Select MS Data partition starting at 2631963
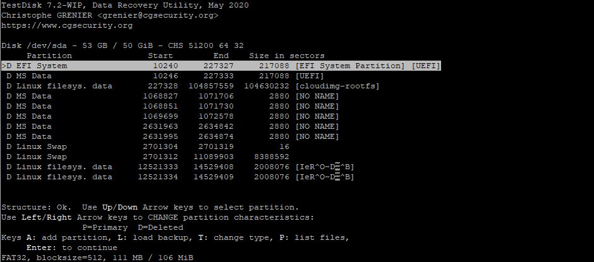Viewport: 594px width, 262px height. [x=173, y=126]
